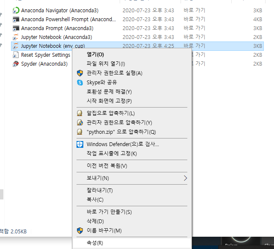This screenshot has height=249, width=274.
Task: Click the 오후 4:25 date of Jupyter env_cup
Action: point(148,46)
